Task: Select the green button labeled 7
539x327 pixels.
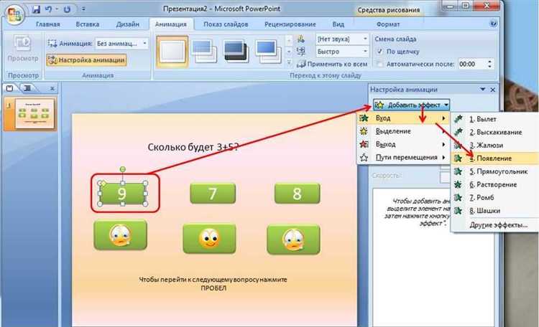Action: [x=213, y=193]
